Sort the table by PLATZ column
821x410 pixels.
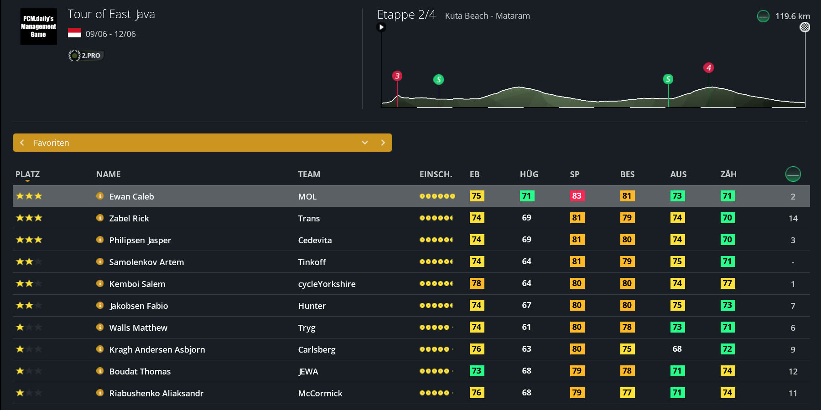click(27, 174)
